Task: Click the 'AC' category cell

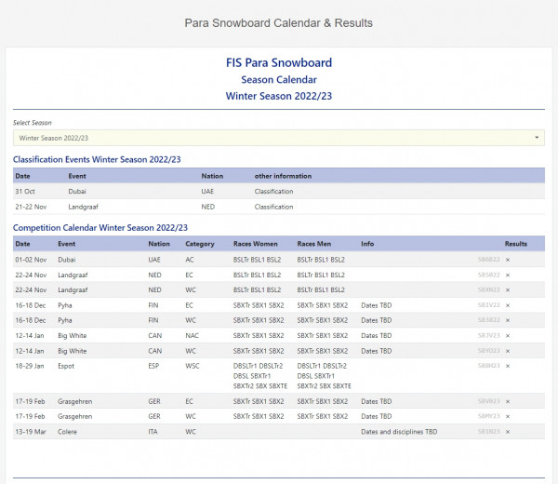Action: 190,260
